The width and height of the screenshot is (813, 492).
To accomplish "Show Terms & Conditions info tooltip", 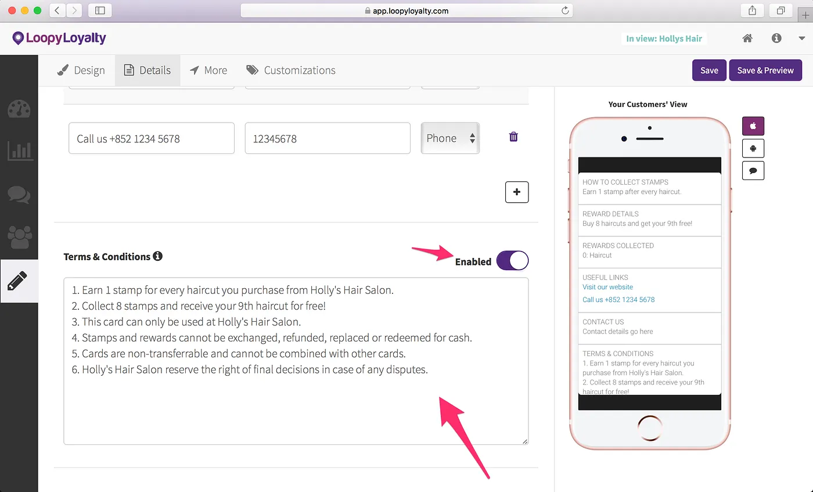I will [x=157, y=256].
